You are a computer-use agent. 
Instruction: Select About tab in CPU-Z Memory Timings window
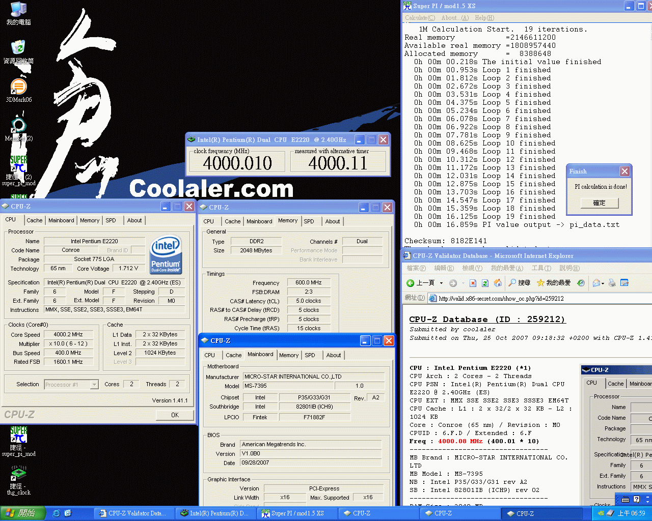coord(333,221)
